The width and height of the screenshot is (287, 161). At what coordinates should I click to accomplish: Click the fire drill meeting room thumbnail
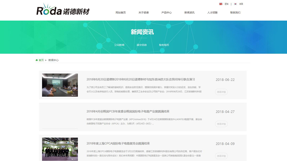pos(60,85)
